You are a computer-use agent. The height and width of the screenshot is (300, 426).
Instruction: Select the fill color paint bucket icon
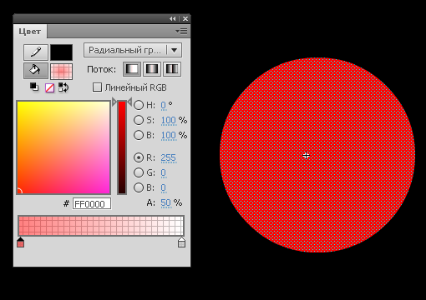click(x=36, y=71)
